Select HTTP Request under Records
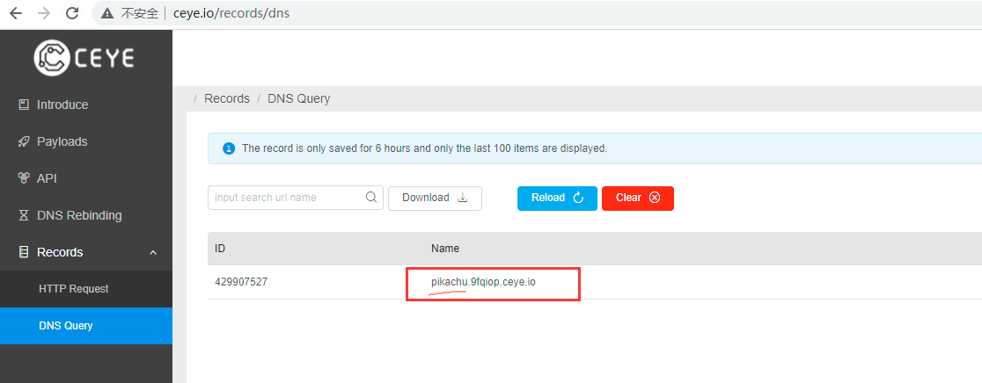 (x=74, y=289)
